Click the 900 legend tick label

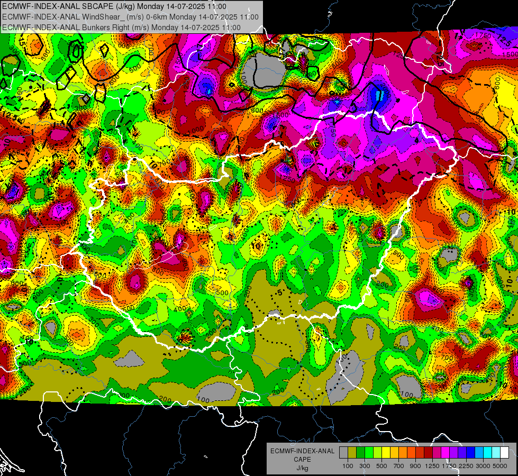[415, 466]
